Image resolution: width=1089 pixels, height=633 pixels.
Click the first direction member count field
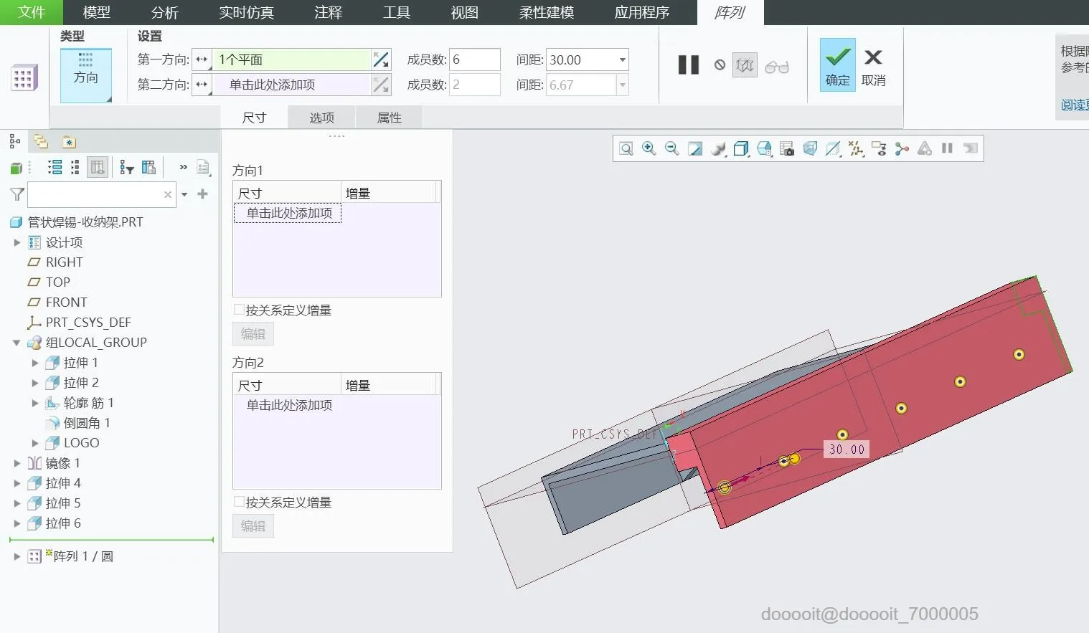pos(474,60)
